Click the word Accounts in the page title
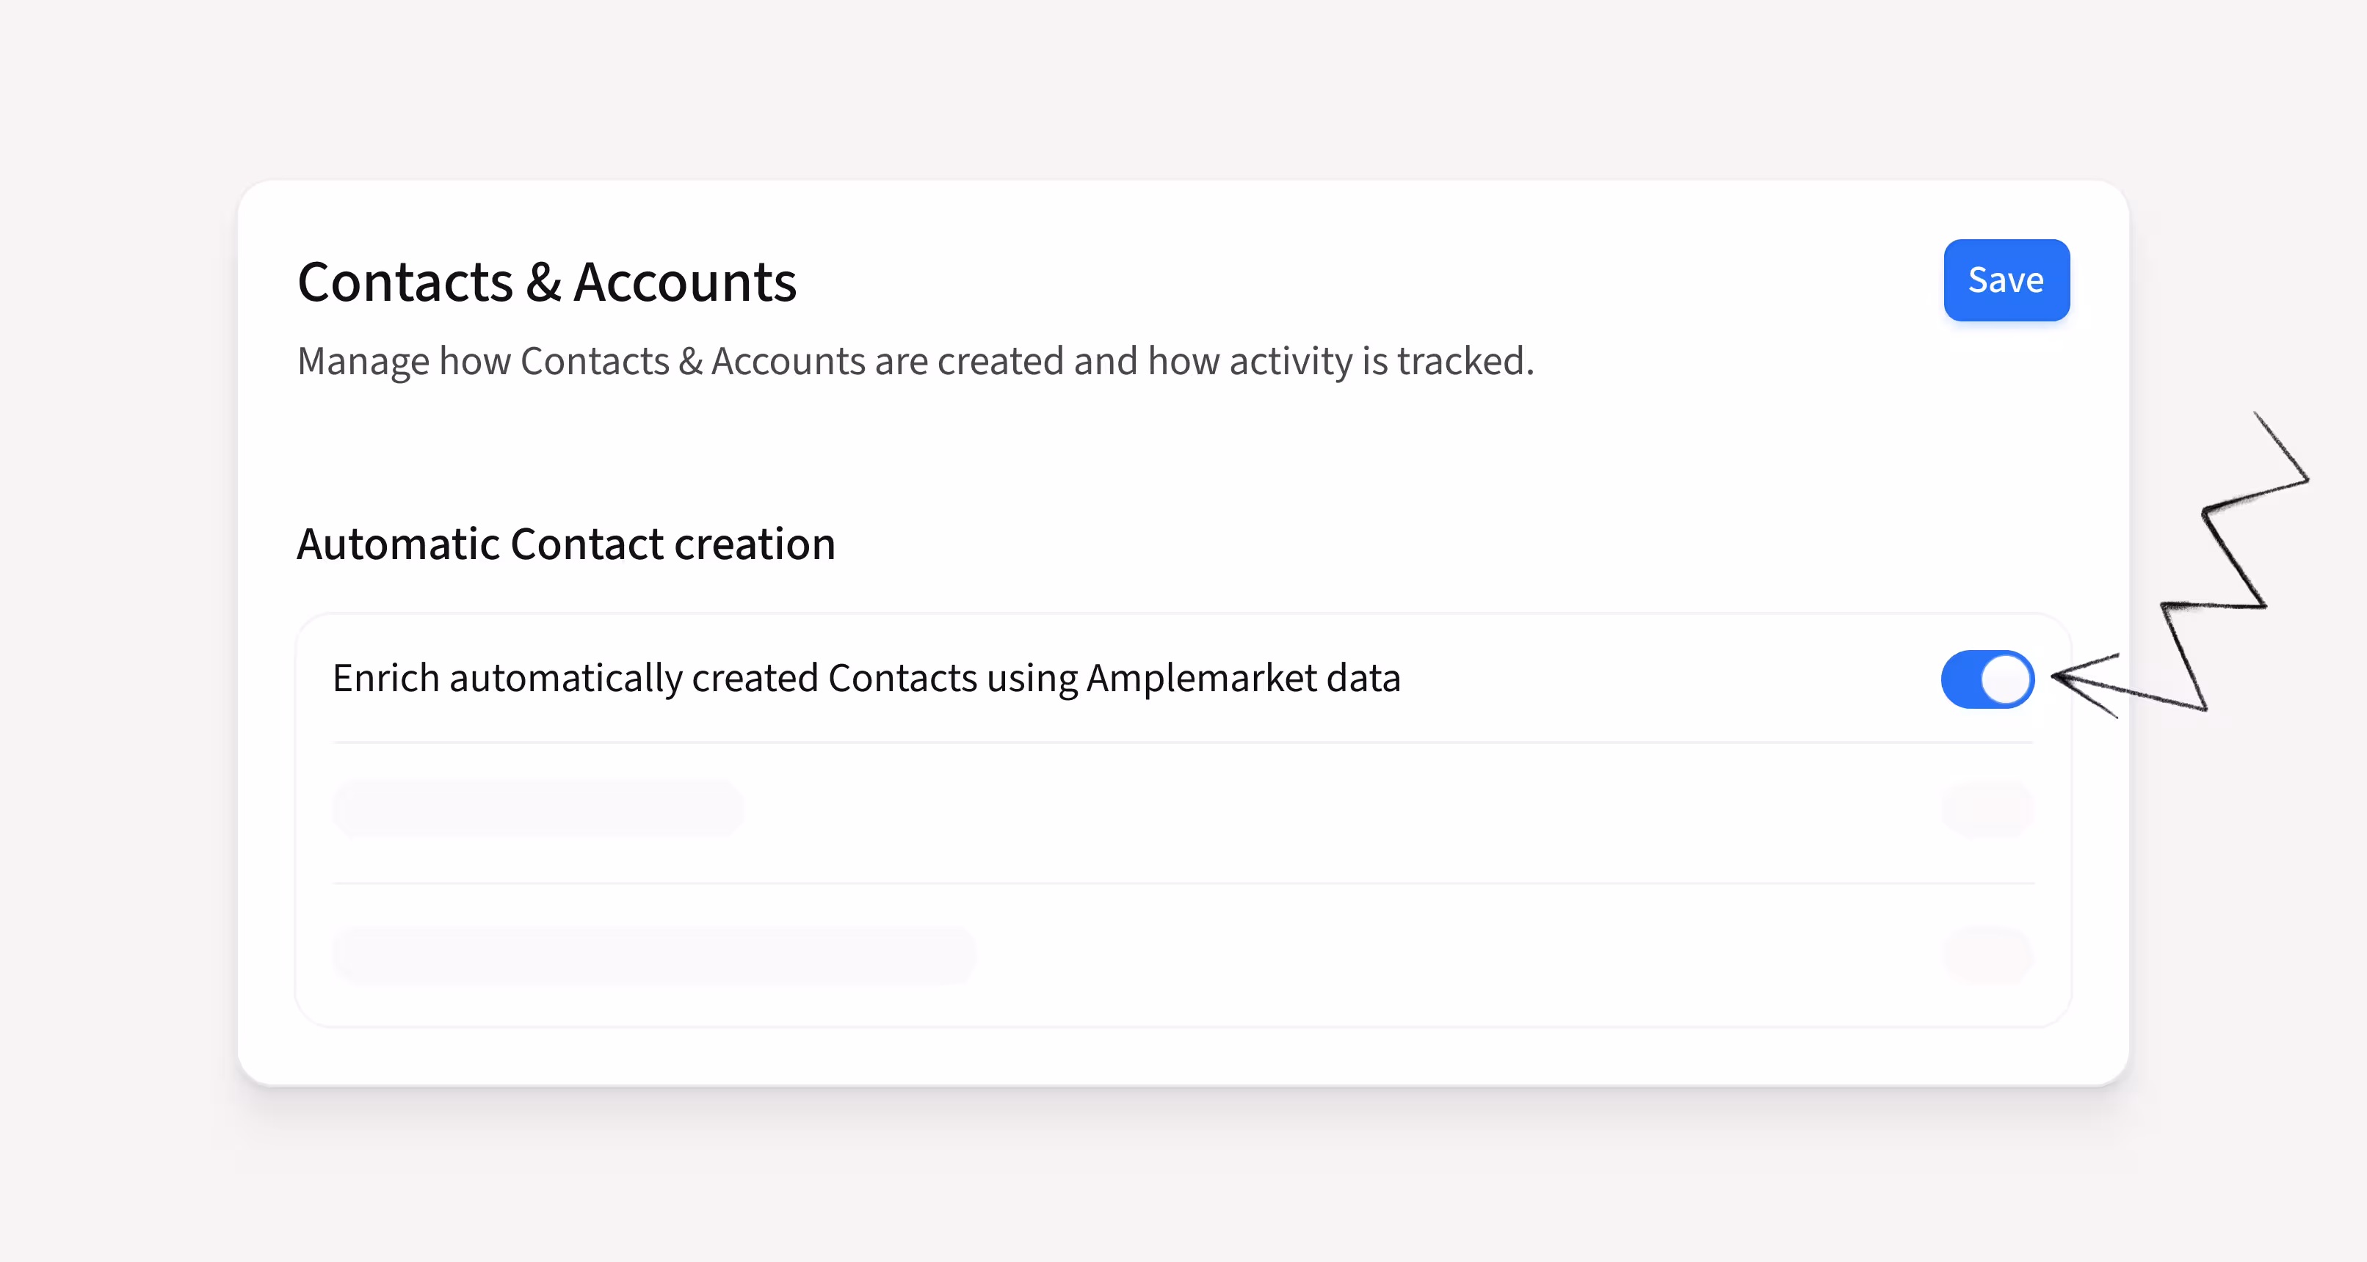 click(x=684, y=282)
